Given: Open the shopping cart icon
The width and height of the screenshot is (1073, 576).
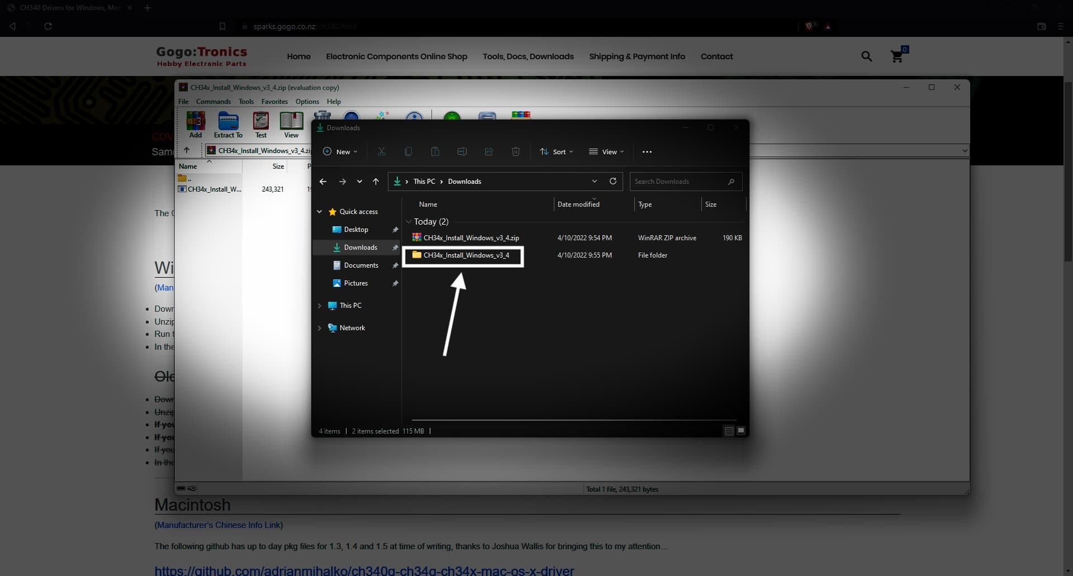Looking at the screenshot, I should pyautogui.click(x=898, y=55).
